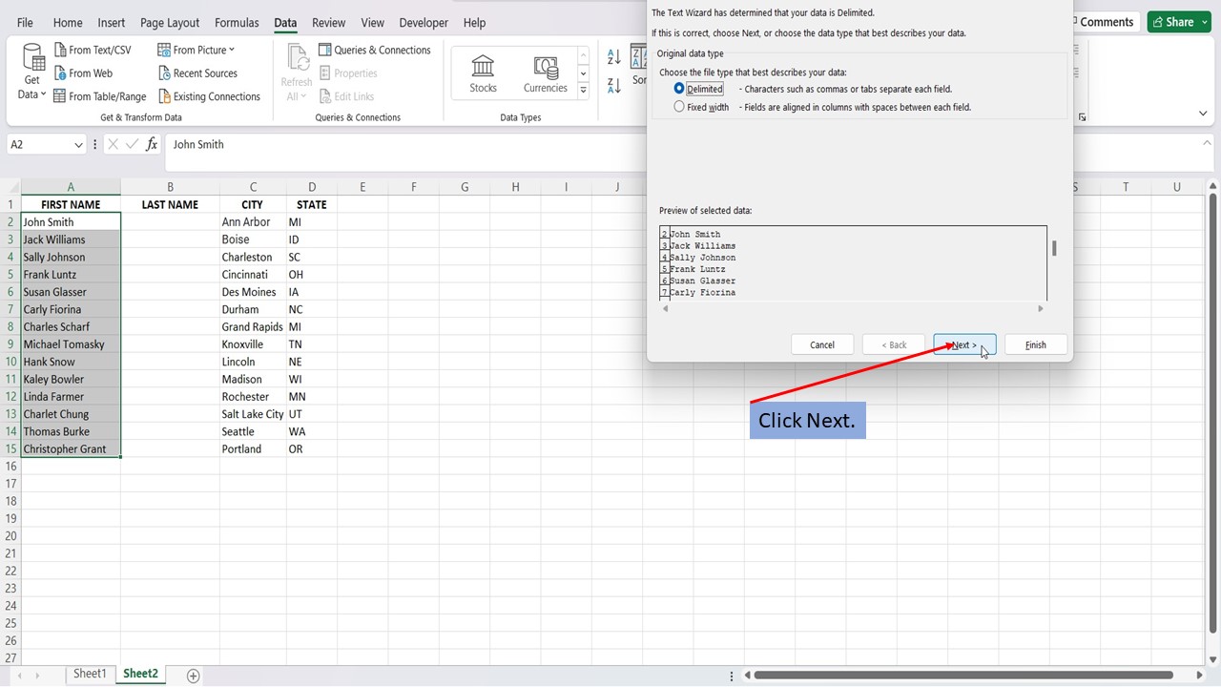Load data From Table/Range
Screen dimensions: 1221x687
coord(100,96)
